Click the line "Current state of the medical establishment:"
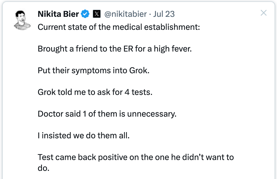 click(x=119, y=27)
